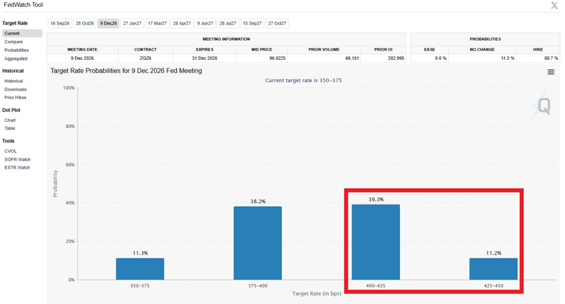Open the CVOL tool
This screenshot has height=304, width=565.
(x=10, y=151)
